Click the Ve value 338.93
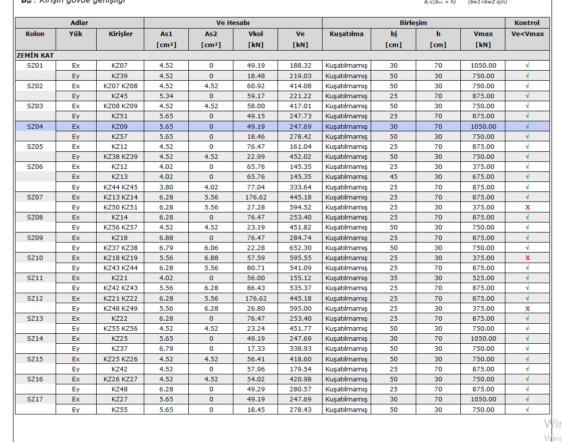This screenshot has width=562, height=442. point(301,348)
